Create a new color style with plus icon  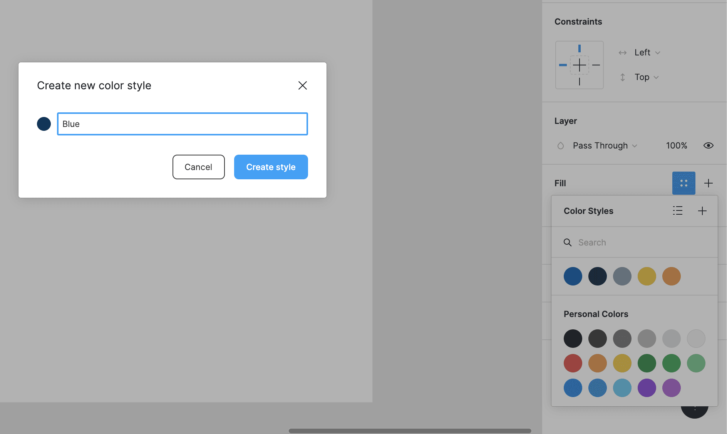(702, 211)
